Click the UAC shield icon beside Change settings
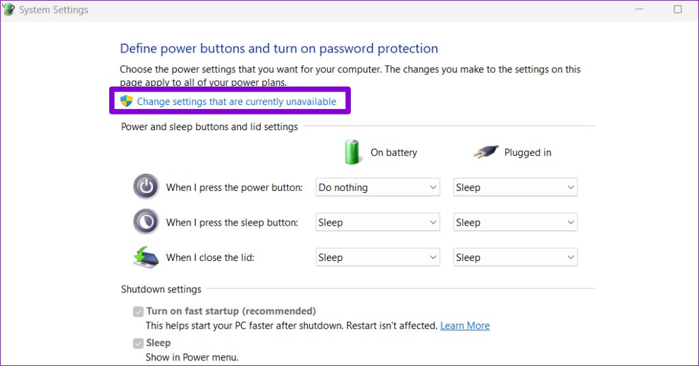 coord(126,101)
